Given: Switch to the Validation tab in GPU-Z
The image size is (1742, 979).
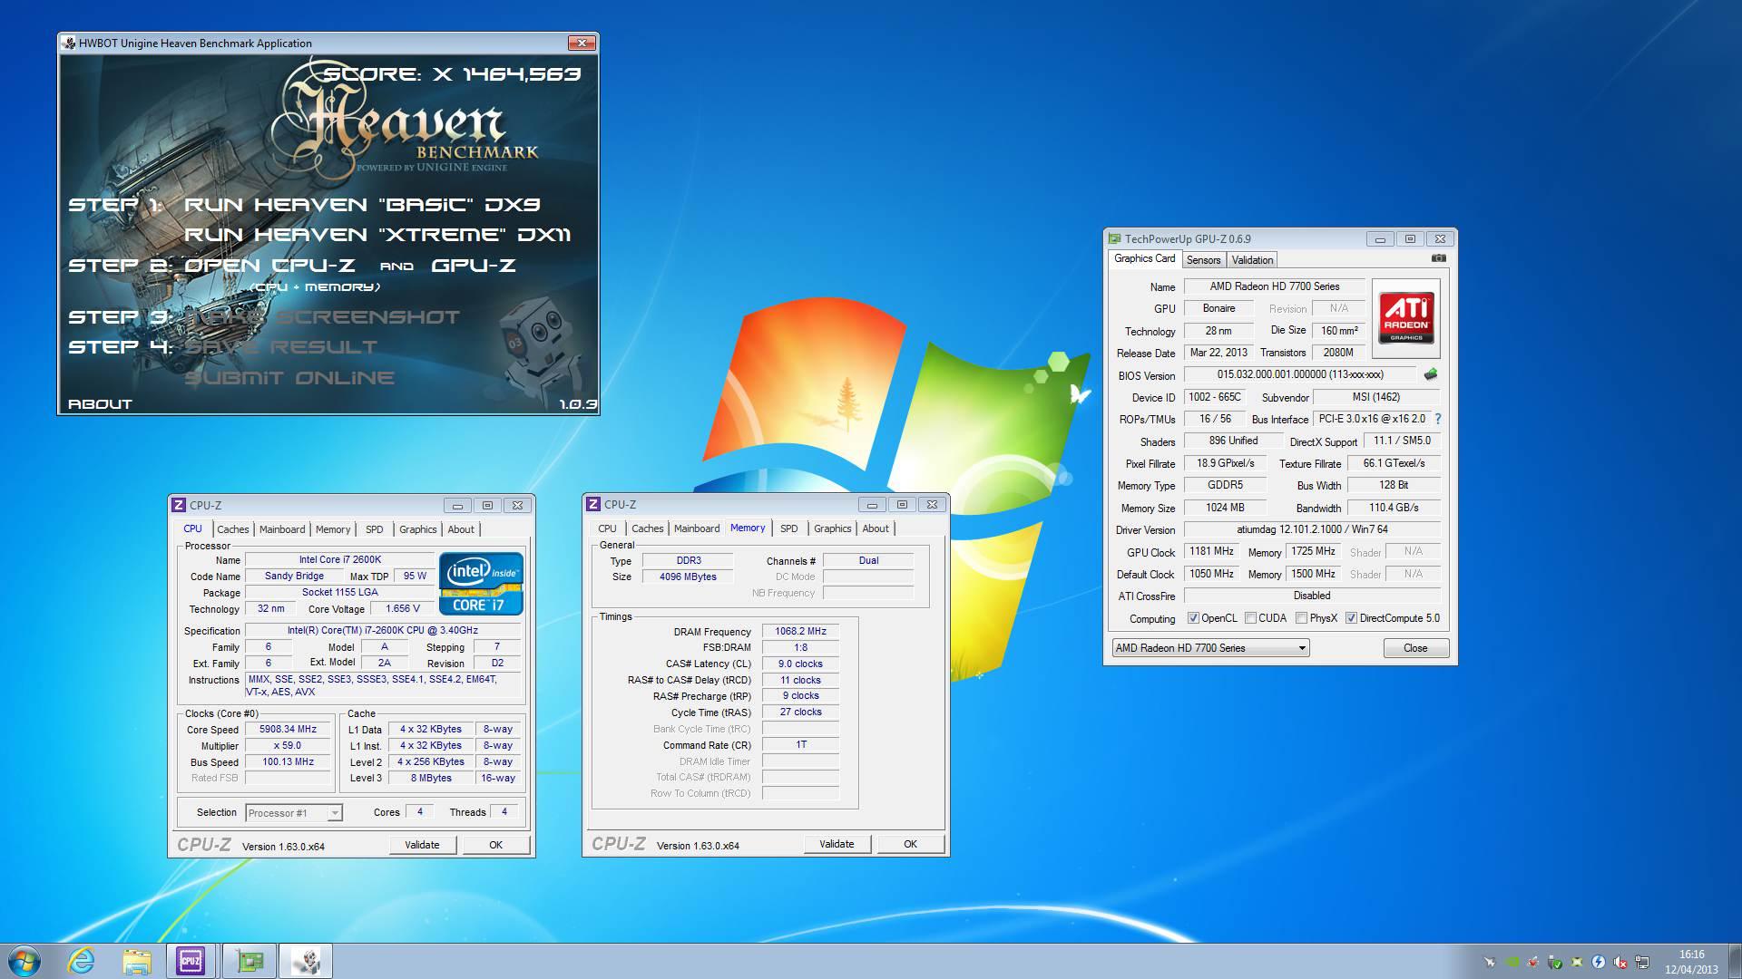Looking at the screenshot, I should [1252, 260].
